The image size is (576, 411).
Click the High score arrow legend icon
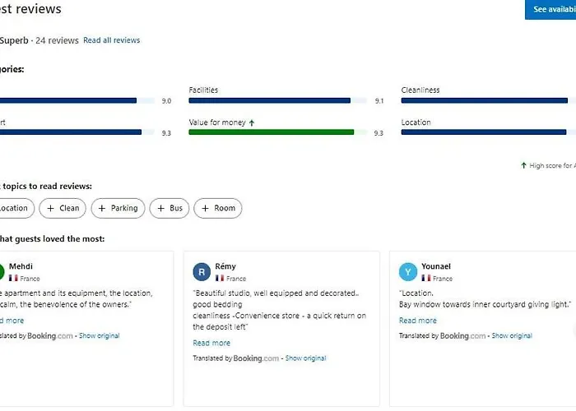point(523,165)
